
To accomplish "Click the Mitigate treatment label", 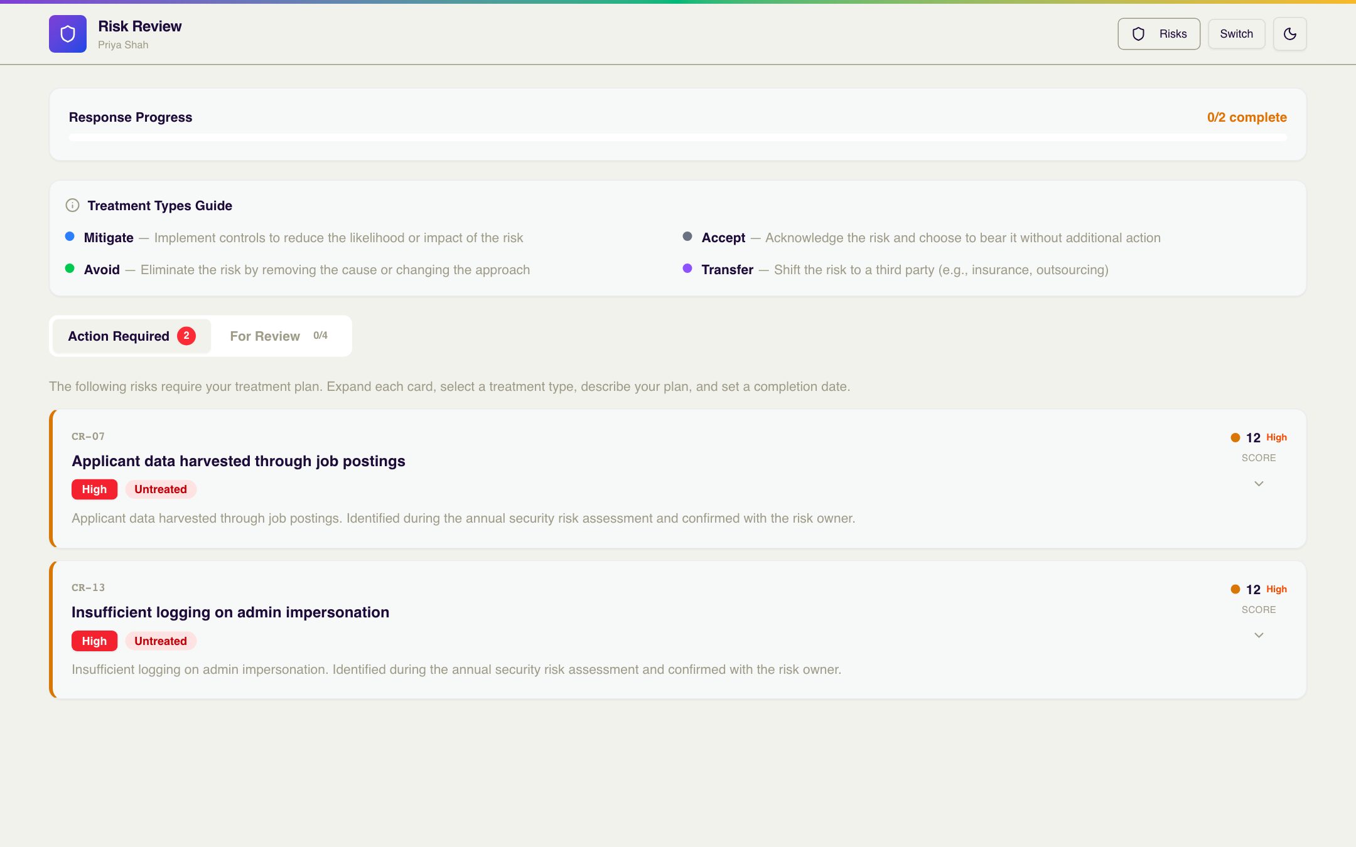I will [109, 238].
